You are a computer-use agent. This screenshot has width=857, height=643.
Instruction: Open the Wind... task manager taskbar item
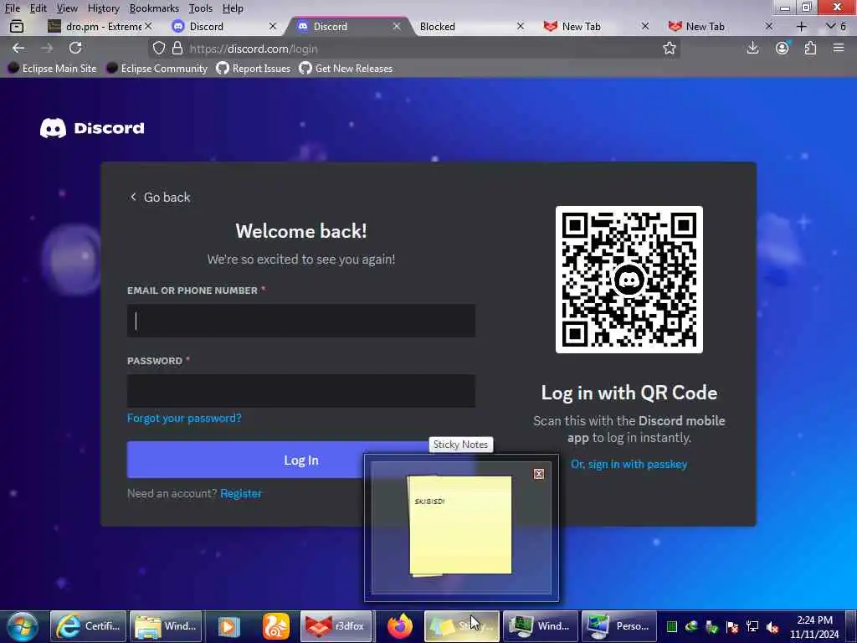(540, 626)
